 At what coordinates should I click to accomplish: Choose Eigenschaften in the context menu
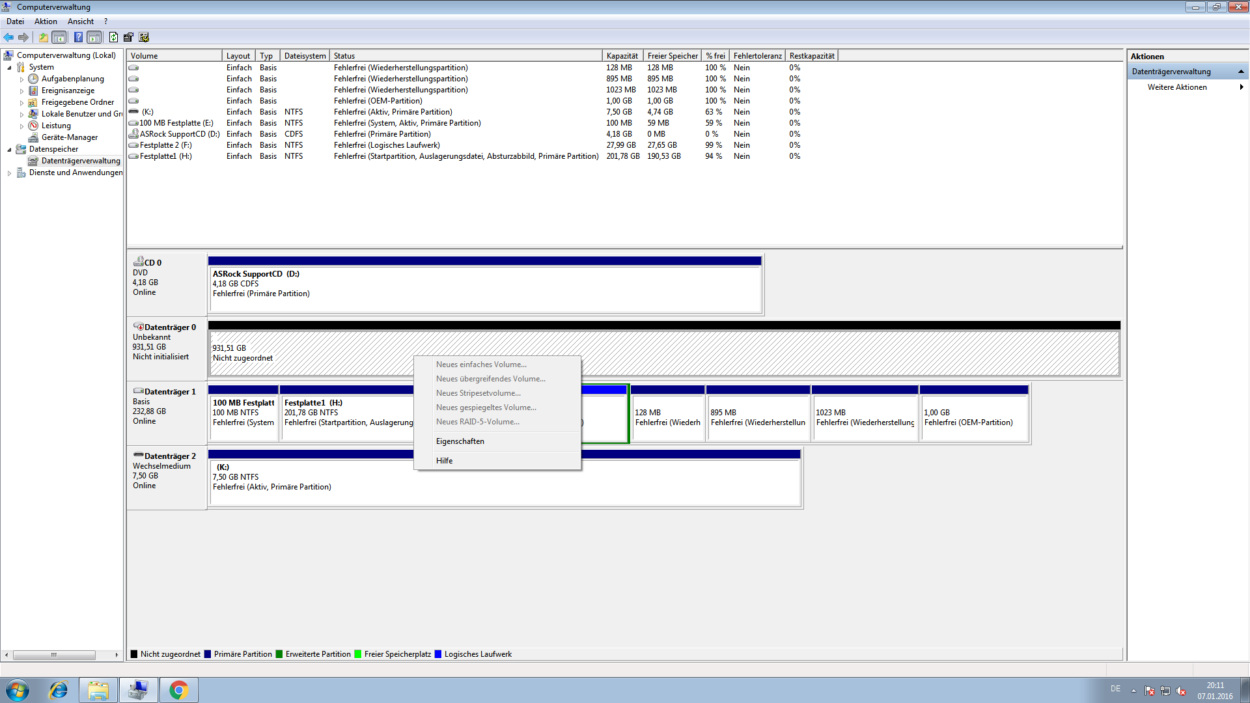point(460,441)
